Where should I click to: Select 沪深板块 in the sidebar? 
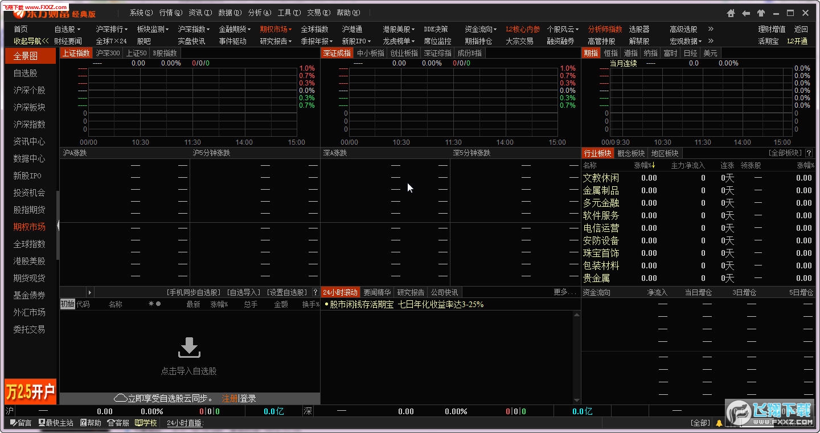point(30,107)
